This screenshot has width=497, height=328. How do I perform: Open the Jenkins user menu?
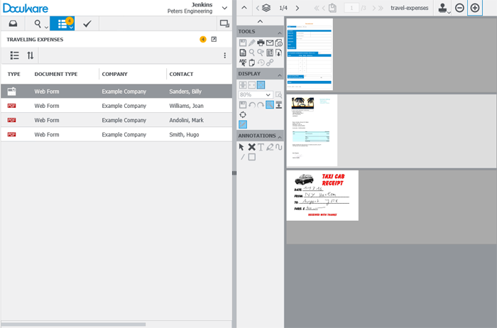tap(224, 8)
